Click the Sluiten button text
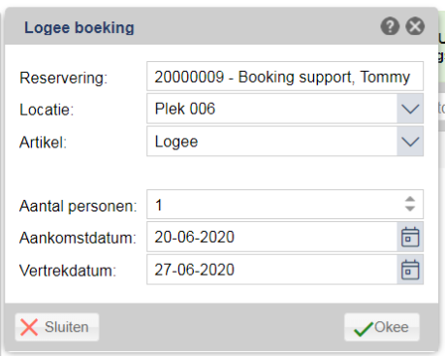The height and width of the screenshot is (356, 445). tap(67, 327)
